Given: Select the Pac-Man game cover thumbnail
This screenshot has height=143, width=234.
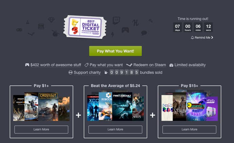Looking at the screenshot, I should tap(196, 106).
